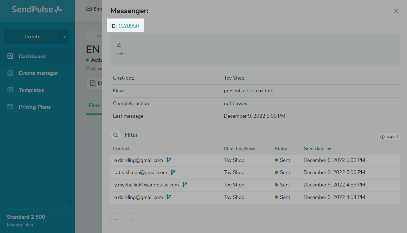
Task: Sort by Sent date arrow
Action: (x=329, y=149)
